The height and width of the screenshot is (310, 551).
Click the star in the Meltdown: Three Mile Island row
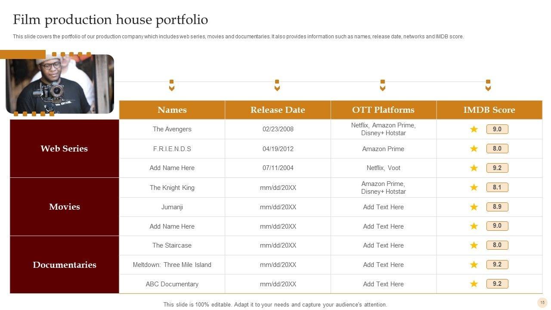[x=474, y=264]
